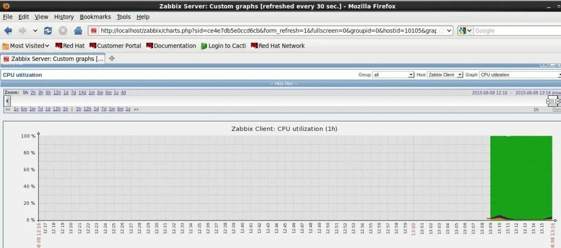Open the Customer Portal bookmark
Viewport: 561px width, 248px height.
point(115,46)
